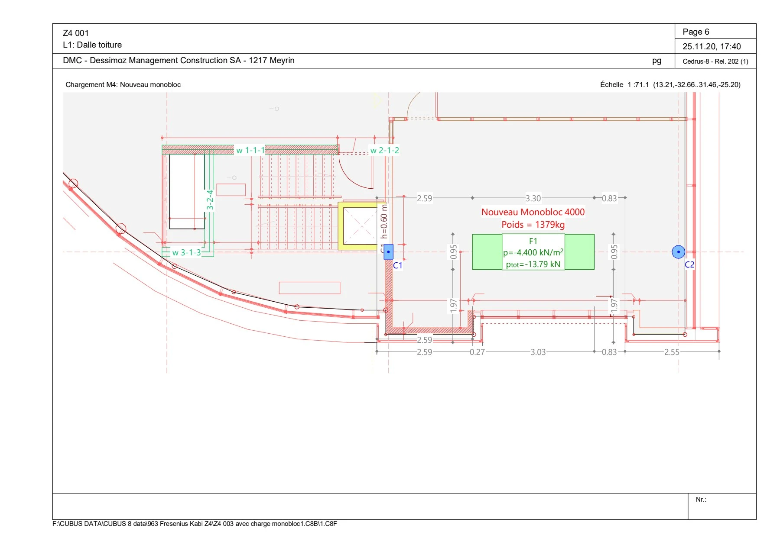Click the 3.03 dimension at the bottom
Screen dimensions: 780x551
point(538,352)
